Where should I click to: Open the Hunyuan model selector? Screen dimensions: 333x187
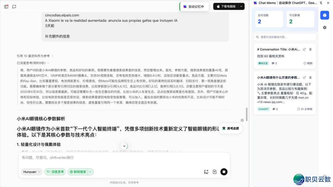[32, 172]
